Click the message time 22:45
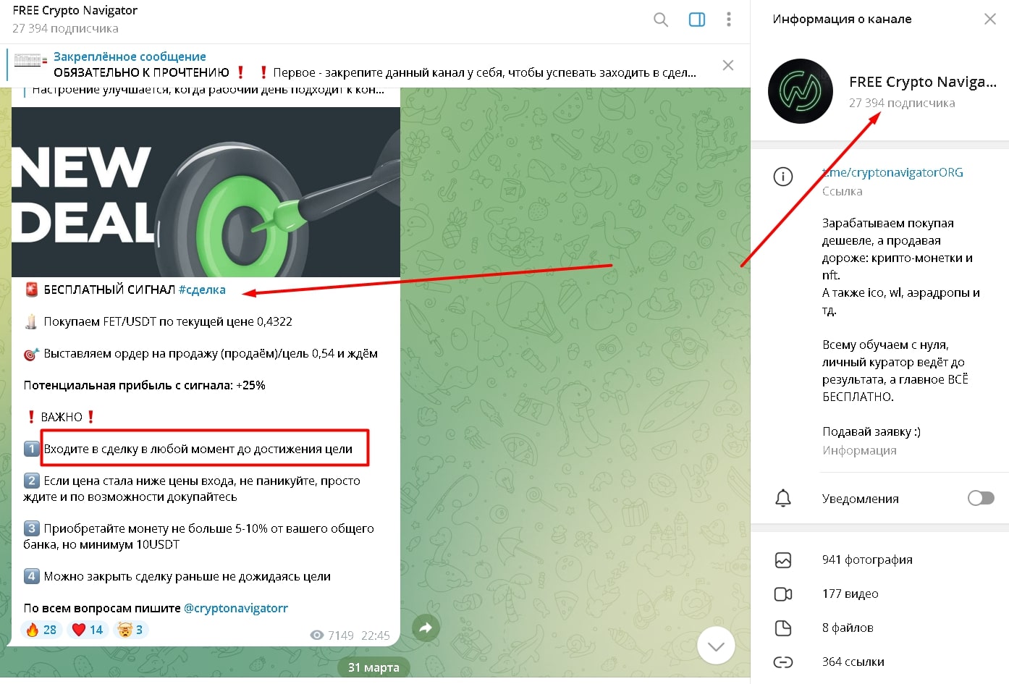 [x=376, y=636]
